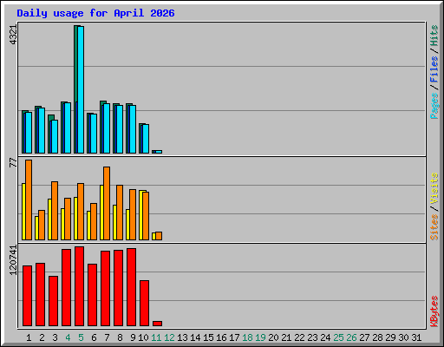Click day label 8 on the x-axis
The image size is (444, 347).
tap(120, 337)
